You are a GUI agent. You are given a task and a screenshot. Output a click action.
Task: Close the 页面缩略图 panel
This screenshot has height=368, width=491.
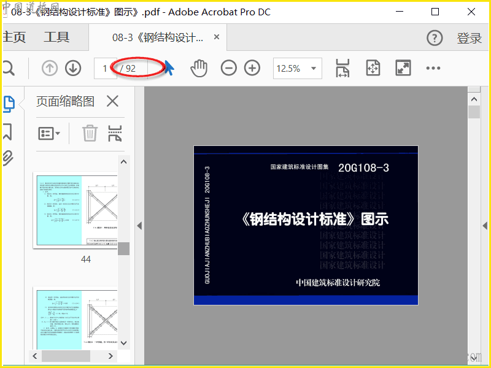[112, 101]
